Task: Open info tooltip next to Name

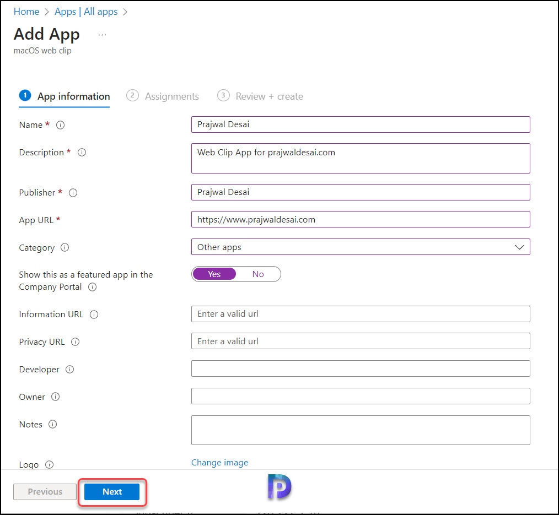Action: pyautogui.click(x=60, y=125)
